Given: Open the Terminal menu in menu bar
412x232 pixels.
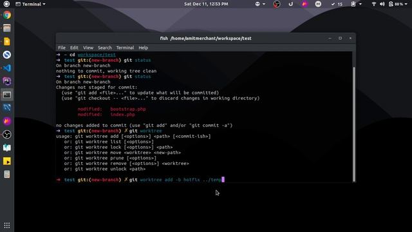Looking at the screenshot, I should click(x=125, y=48).
